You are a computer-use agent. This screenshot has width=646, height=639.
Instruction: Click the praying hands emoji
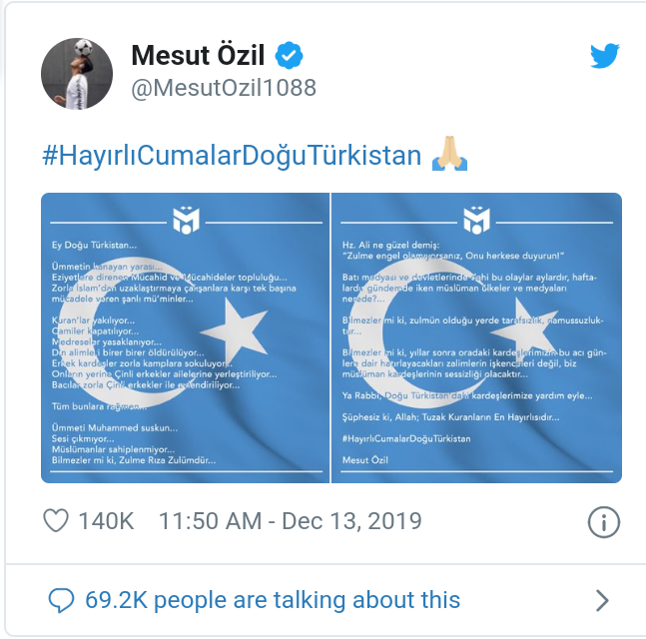pos(450,157)
